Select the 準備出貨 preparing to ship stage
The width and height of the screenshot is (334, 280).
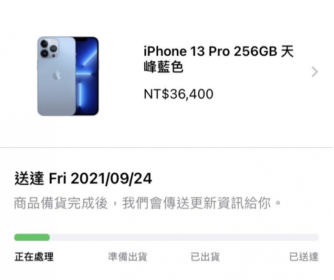point(128,257)
